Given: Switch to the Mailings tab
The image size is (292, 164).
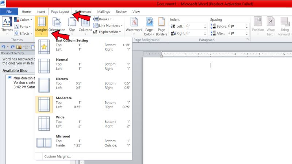Looking at the screenshot, I should pyautogui.click(x=104, y=12).
